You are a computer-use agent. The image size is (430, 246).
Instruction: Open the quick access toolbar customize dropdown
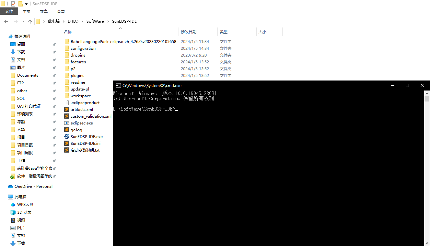(x=26, y=4)
